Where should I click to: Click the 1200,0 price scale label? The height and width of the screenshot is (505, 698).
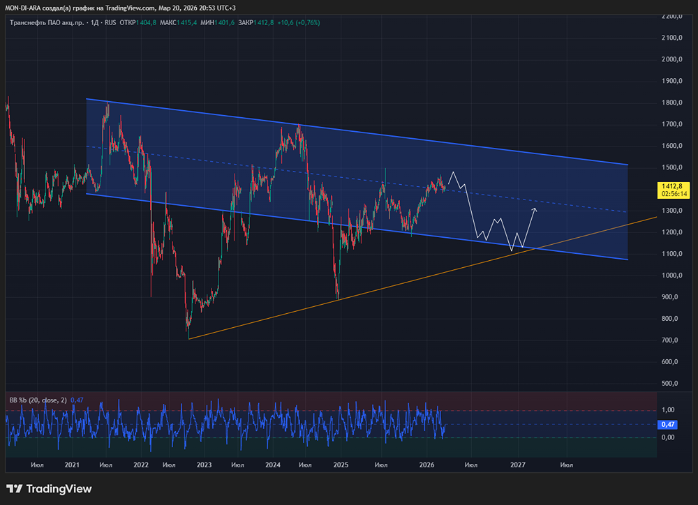[671, 232]
